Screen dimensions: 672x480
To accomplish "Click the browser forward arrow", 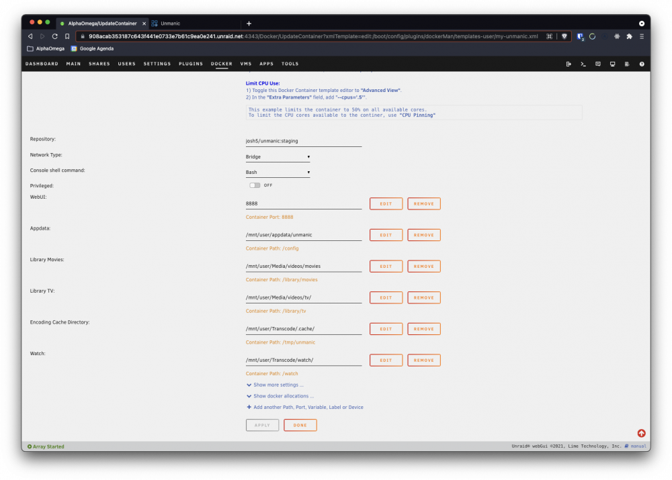I will pos(42,36).
